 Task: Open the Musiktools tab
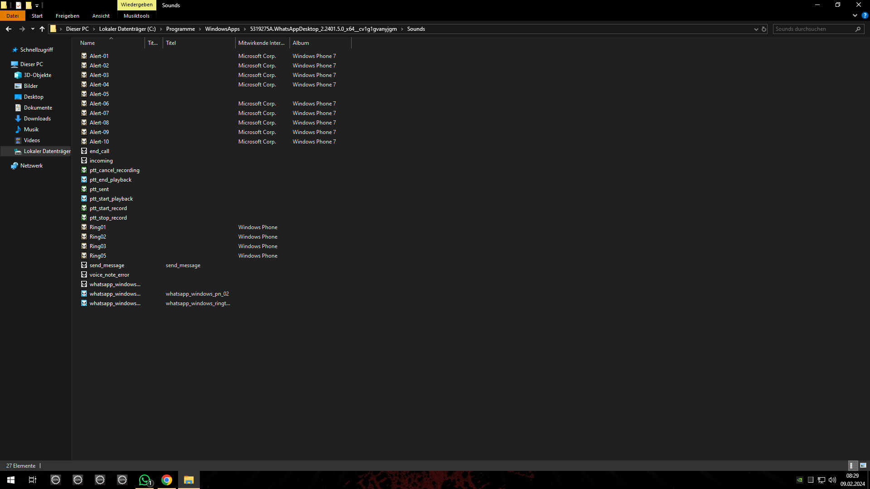tap(136, 16)
